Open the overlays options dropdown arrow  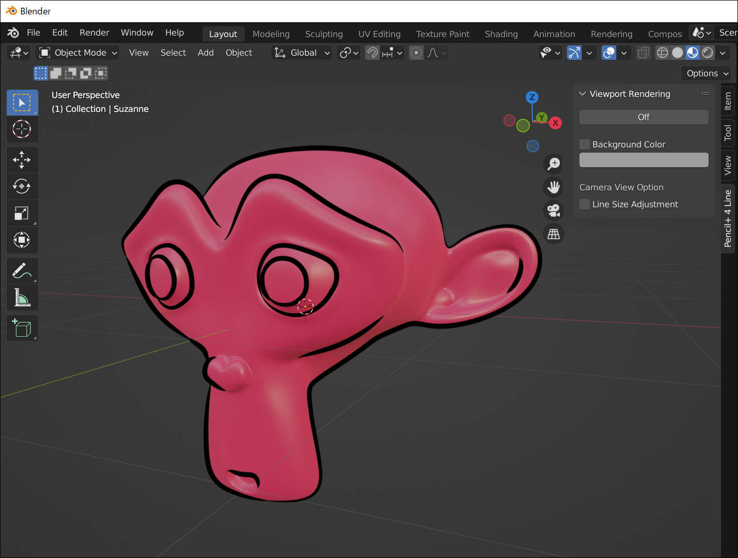point(624,53)
